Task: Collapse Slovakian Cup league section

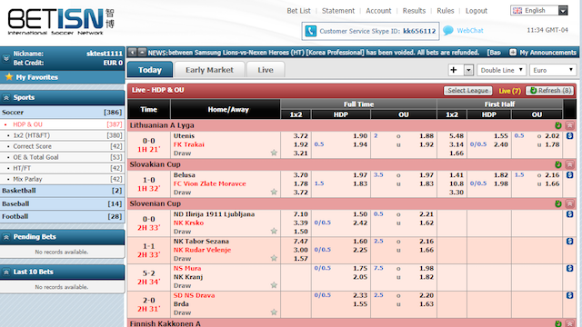Action: coord(570,164)
